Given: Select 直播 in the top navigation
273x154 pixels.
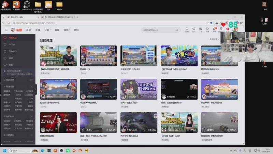Looking at the screenshot, I should click(x=38, y=30).
